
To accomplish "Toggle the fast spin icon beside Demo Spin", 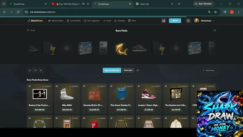I will [138, 70].
